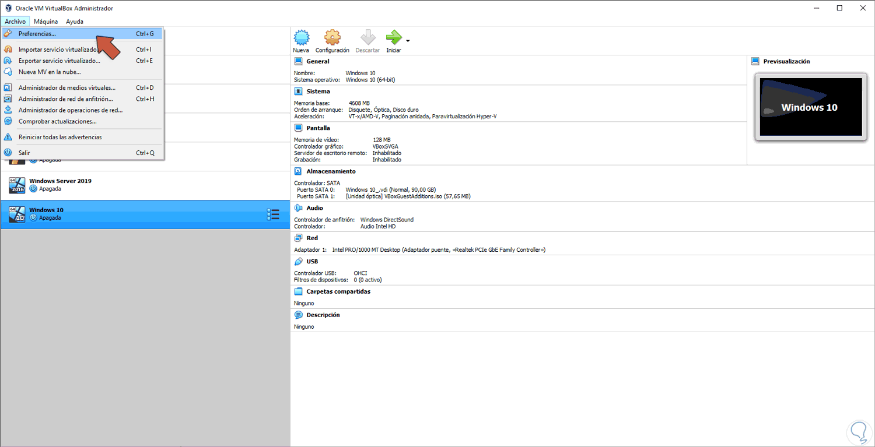
Task: Choose Reiniciar todas las advertencias
Action: tap(82, 137)
